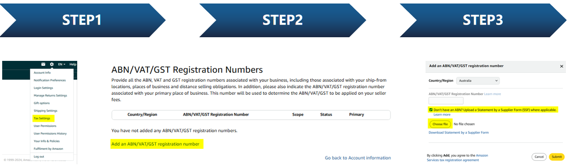This screenshot has height=166, width=569.
Task: Download Statement by a Supplier Form
Action: [458, 132]
